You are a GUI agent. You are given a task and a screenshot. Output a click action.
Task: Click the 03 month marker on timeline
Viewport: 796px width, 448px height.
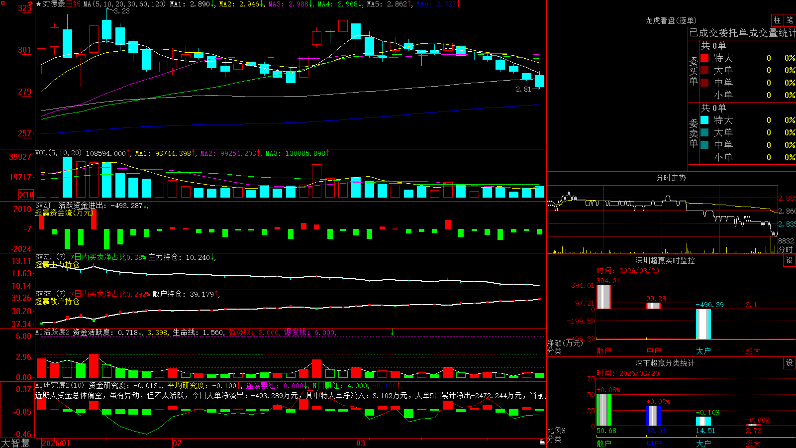(x=361, y=443)
